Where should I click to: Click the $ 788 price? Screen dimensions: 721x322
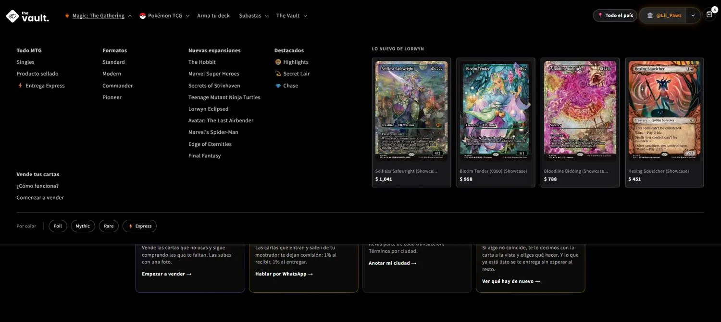[550, 179]
